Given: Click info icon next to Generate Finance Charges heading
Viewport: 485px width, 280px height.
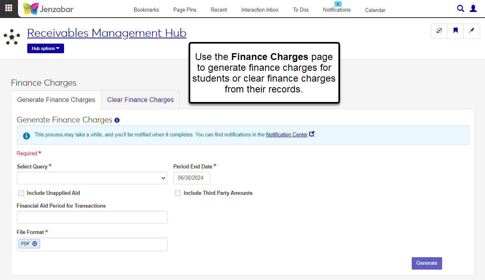Looking at the screenshot, I should (117, 120).
